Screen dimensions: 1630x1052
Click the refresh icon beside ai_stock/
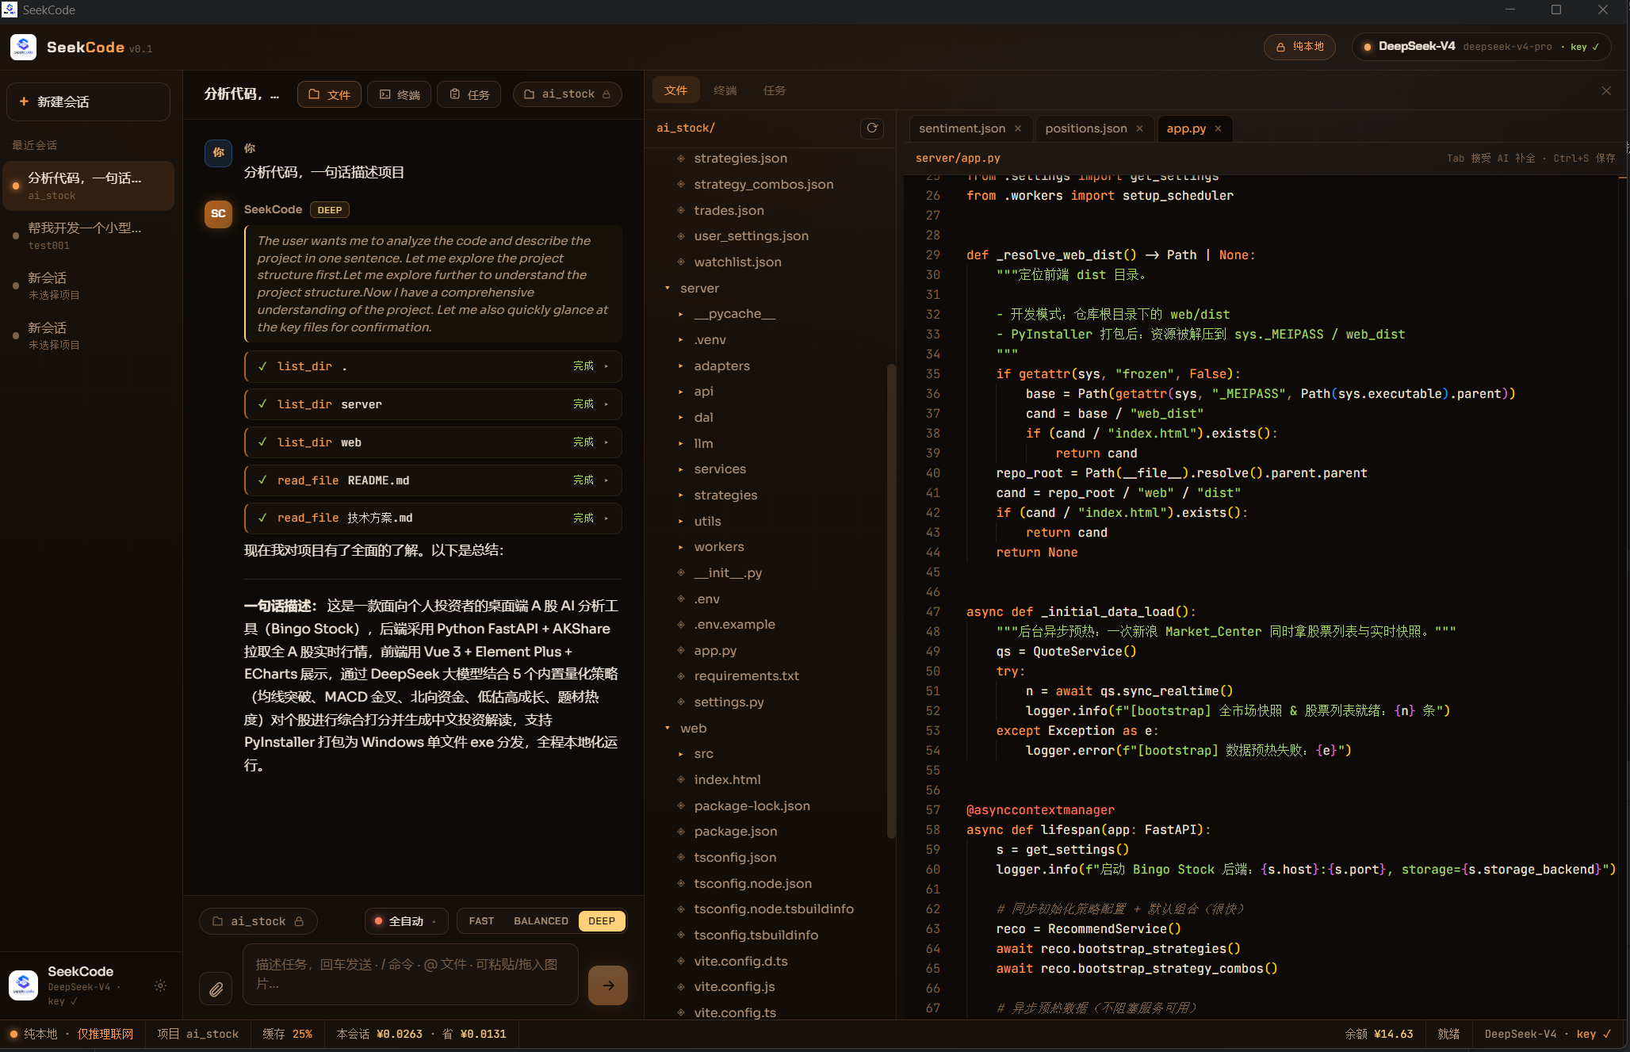click(872, 128)
